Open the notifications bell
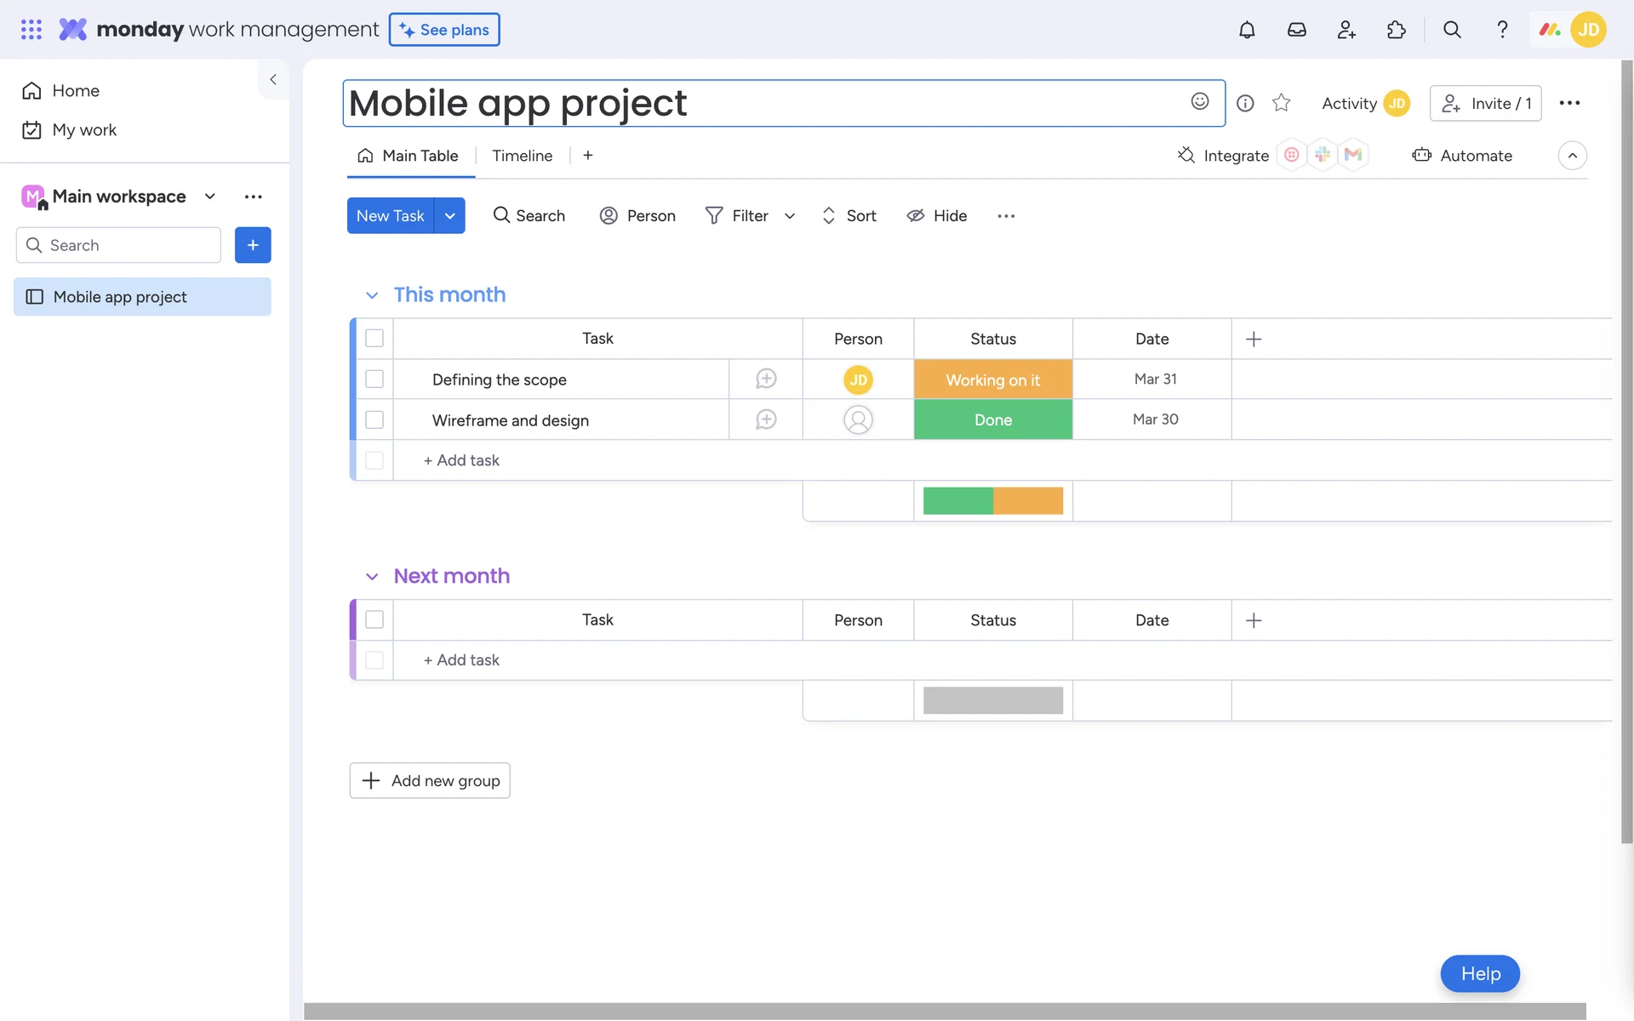 point(1247,30)
